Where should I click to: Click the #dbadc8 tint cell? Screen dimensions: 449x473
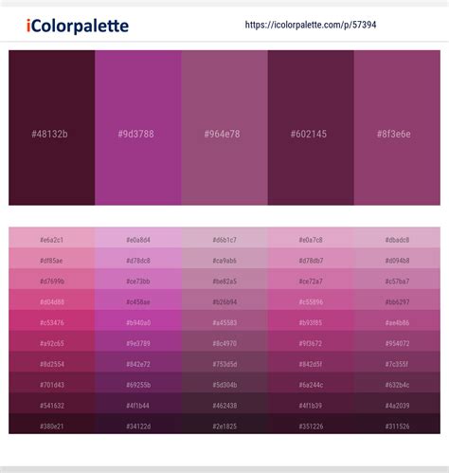pos(397,238)
